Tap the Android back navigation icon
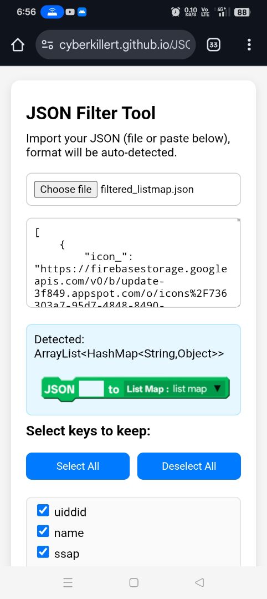Image resolution: width=267 pixels, height=599 pixels. coord(199,582)
